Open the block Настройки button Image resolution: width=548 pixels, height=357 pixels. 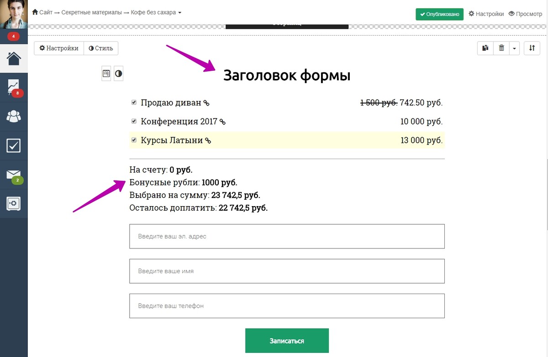[x=59, y=48]
